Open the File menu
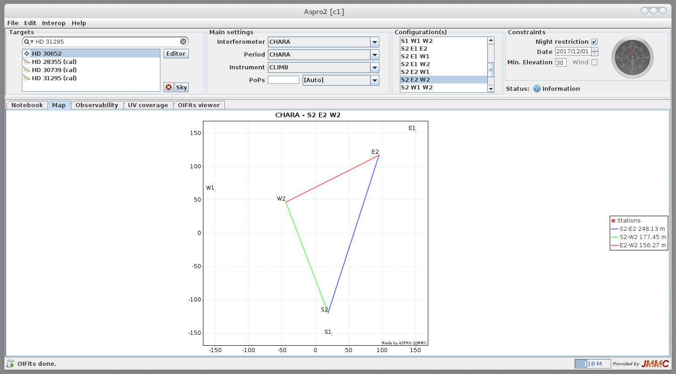The height and width of the screenshot is (374, 676). click(x=13, y=23)
